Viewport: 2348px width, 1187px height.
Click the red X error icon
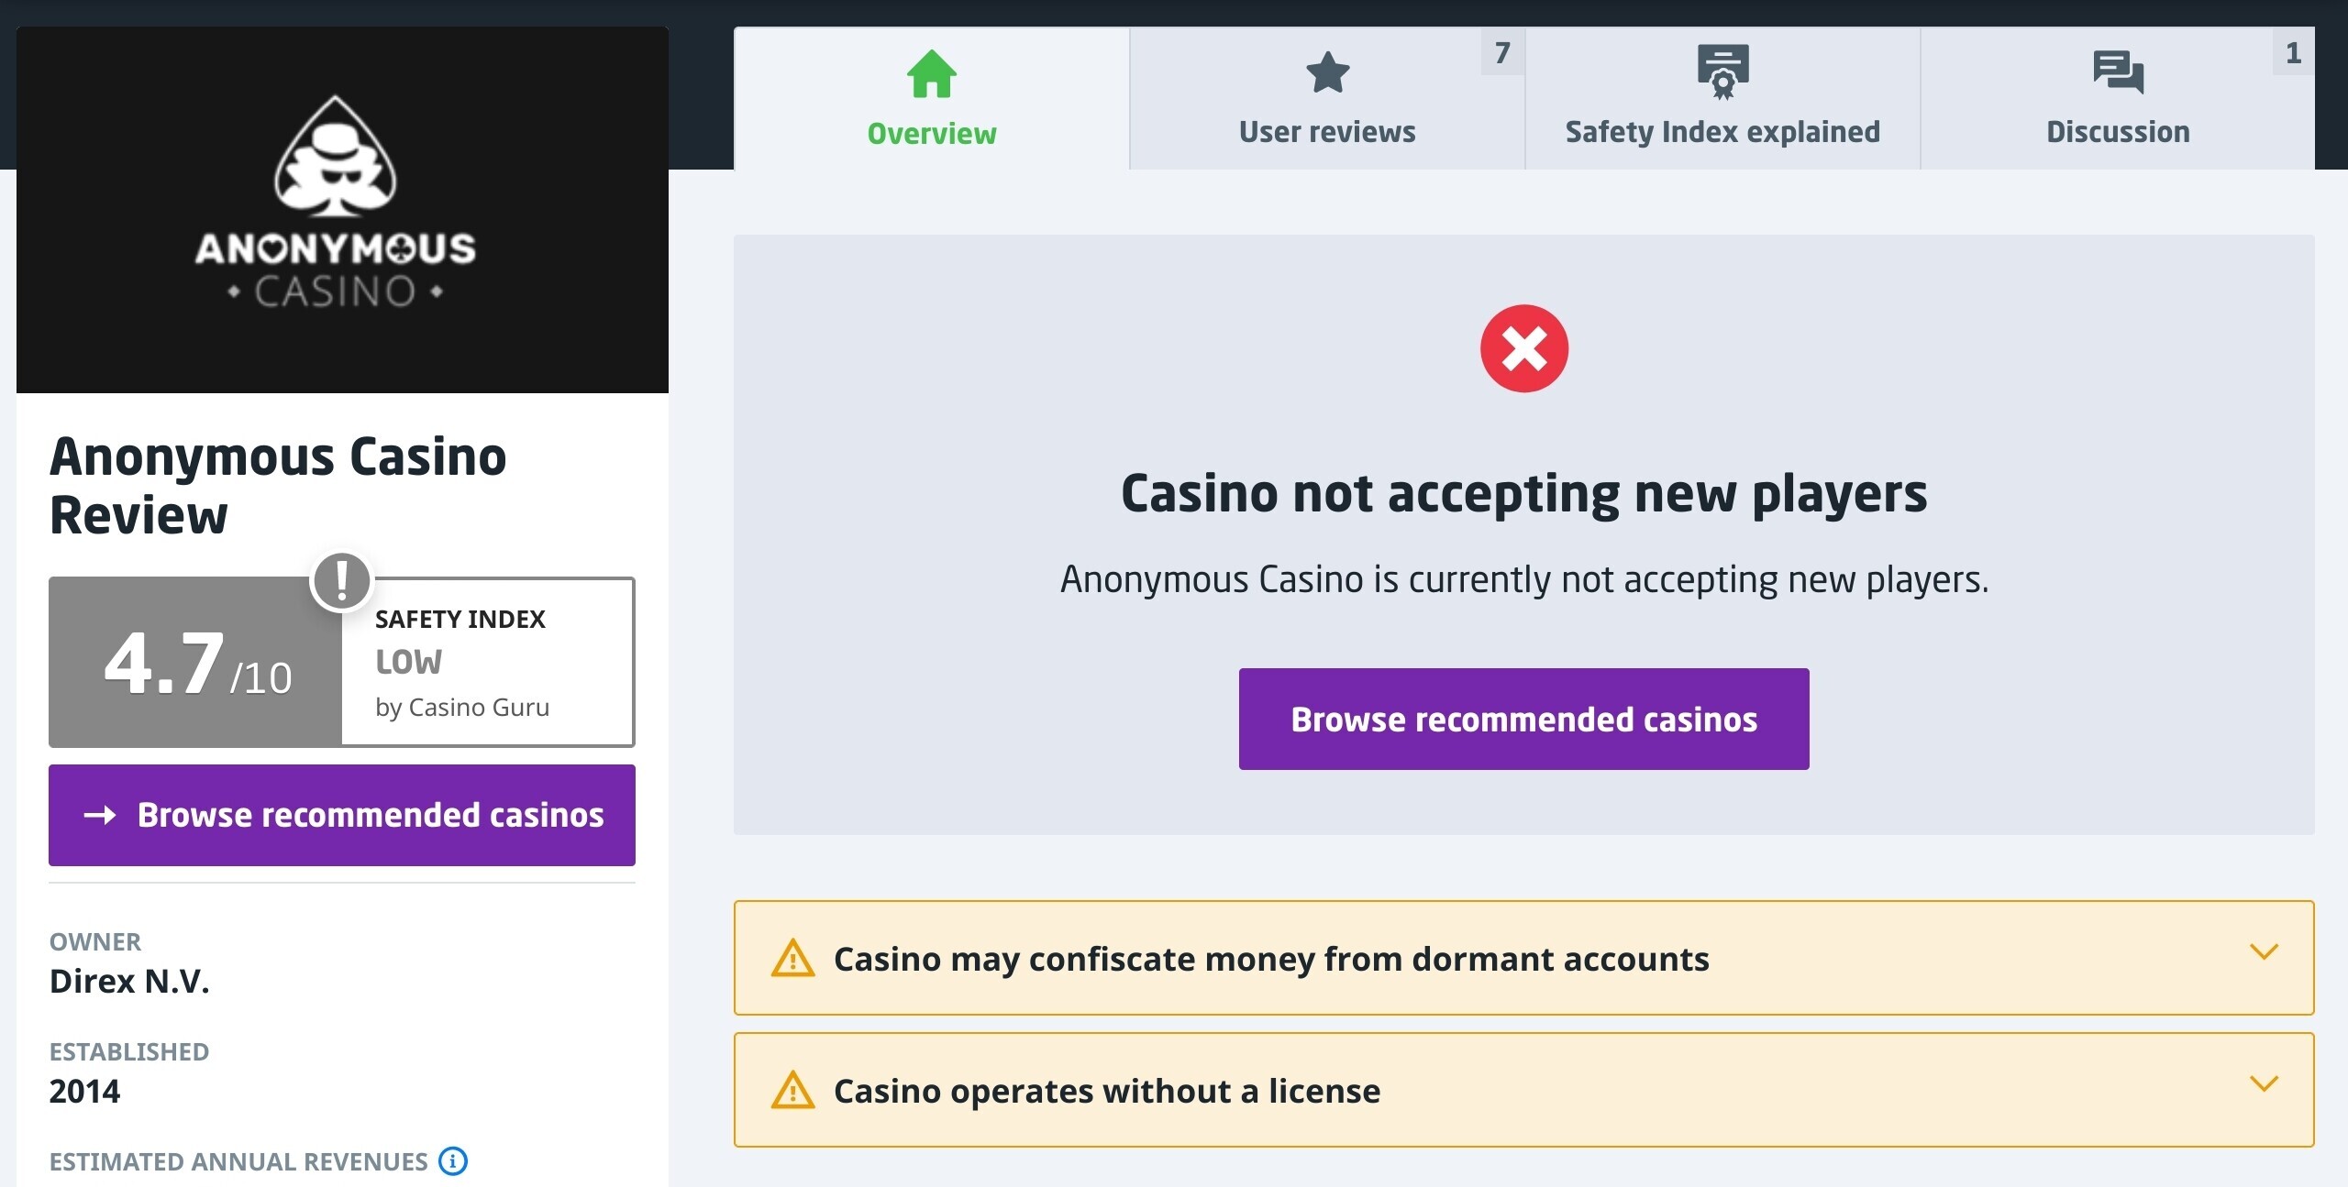pyautogui.click(x=1523, y=348)
